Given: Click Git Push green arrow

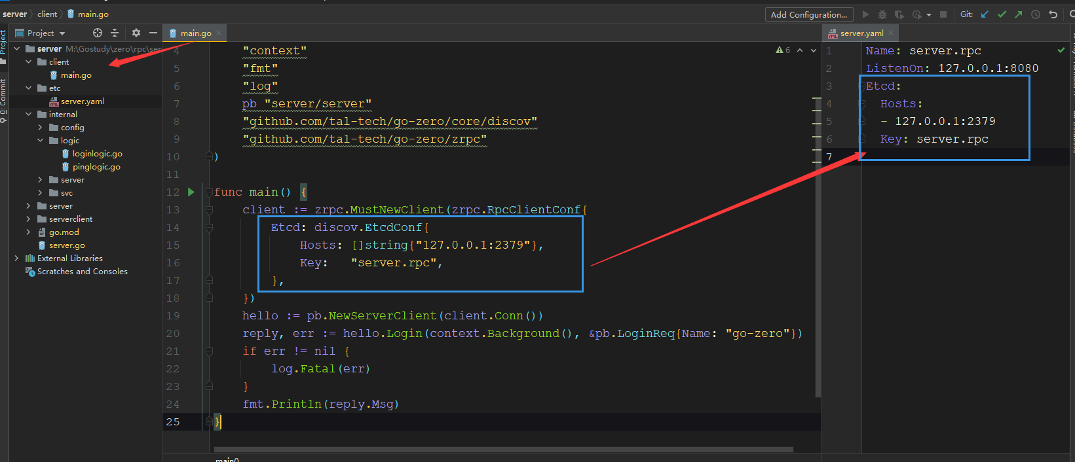Looking at the screenshot, I should click(x=1019, y=14).
